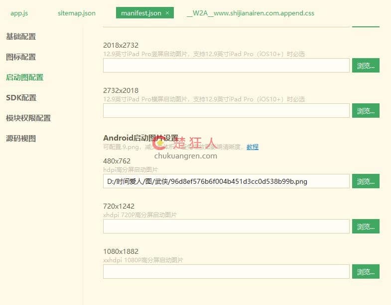This screenshot has width=391, height=305.
Task: Click the hdpi高分屏启动图片 description
Action: (x=130, y=170)
